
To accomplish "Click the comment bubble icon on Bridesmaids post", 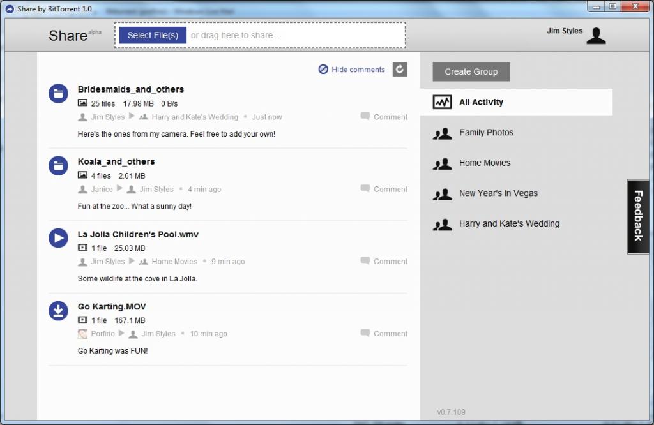I will tap(365, 116).
